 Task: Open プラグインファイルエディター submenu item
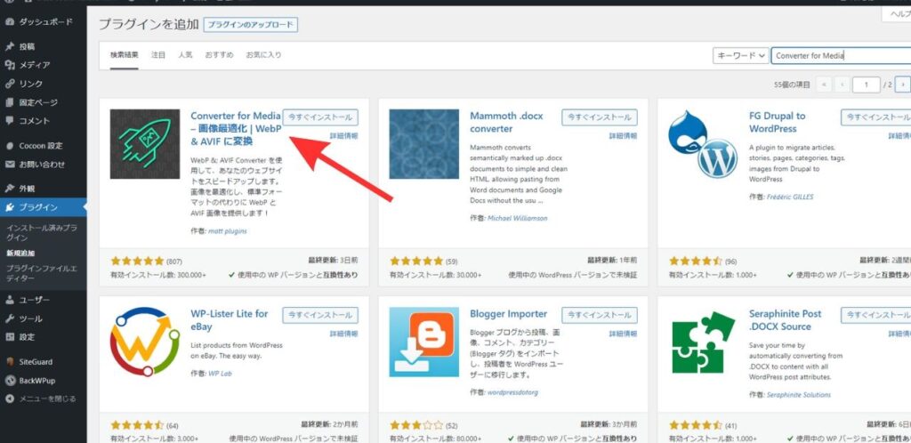42,273
